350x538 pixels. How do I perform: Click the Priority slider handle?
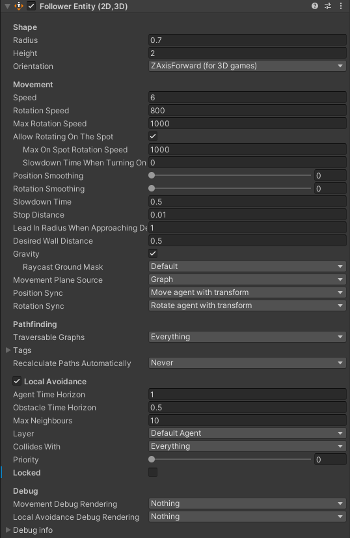point(152,459)
